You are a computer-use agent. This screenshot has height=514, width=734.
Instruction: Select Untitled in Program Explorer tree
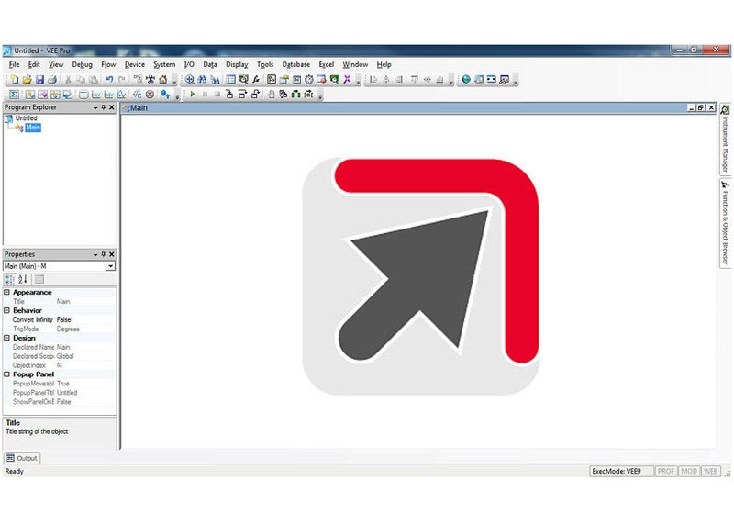tap(26, 118)
